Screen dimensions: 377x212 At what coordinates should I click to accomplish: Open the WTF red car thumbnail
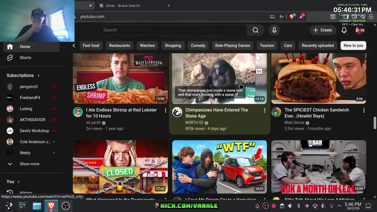[219, 167]
